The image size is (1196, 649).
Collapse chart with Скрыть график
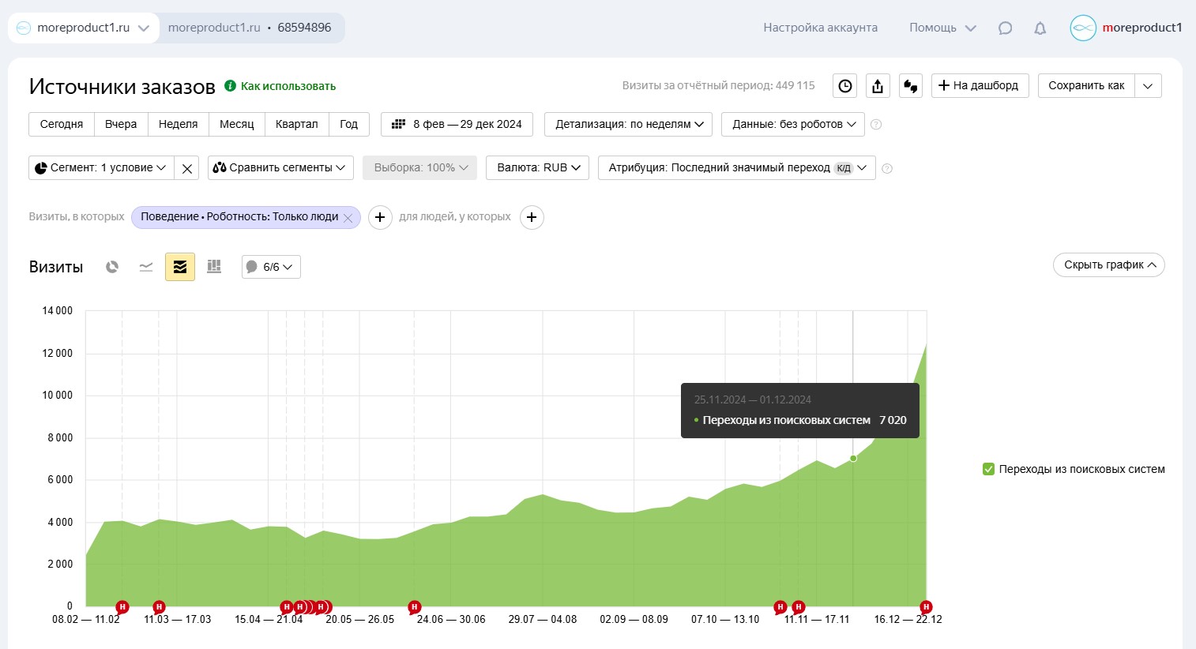pos(1109,265)
